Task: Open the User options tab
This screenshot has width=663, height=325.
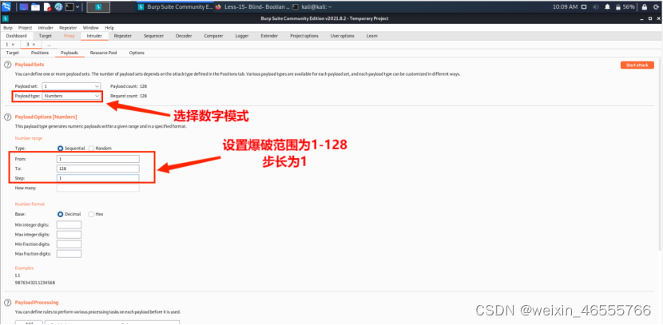Action: [x=342, y=36]
